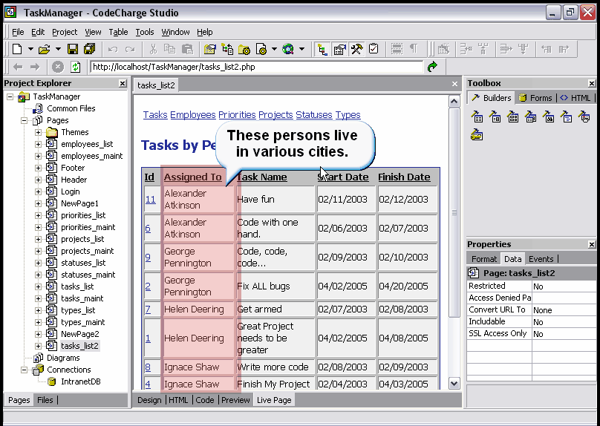Viewport: 600px width, 426px height.
Task: Toggle the Properties window toolbar button
Action: [x=339, y=49]
